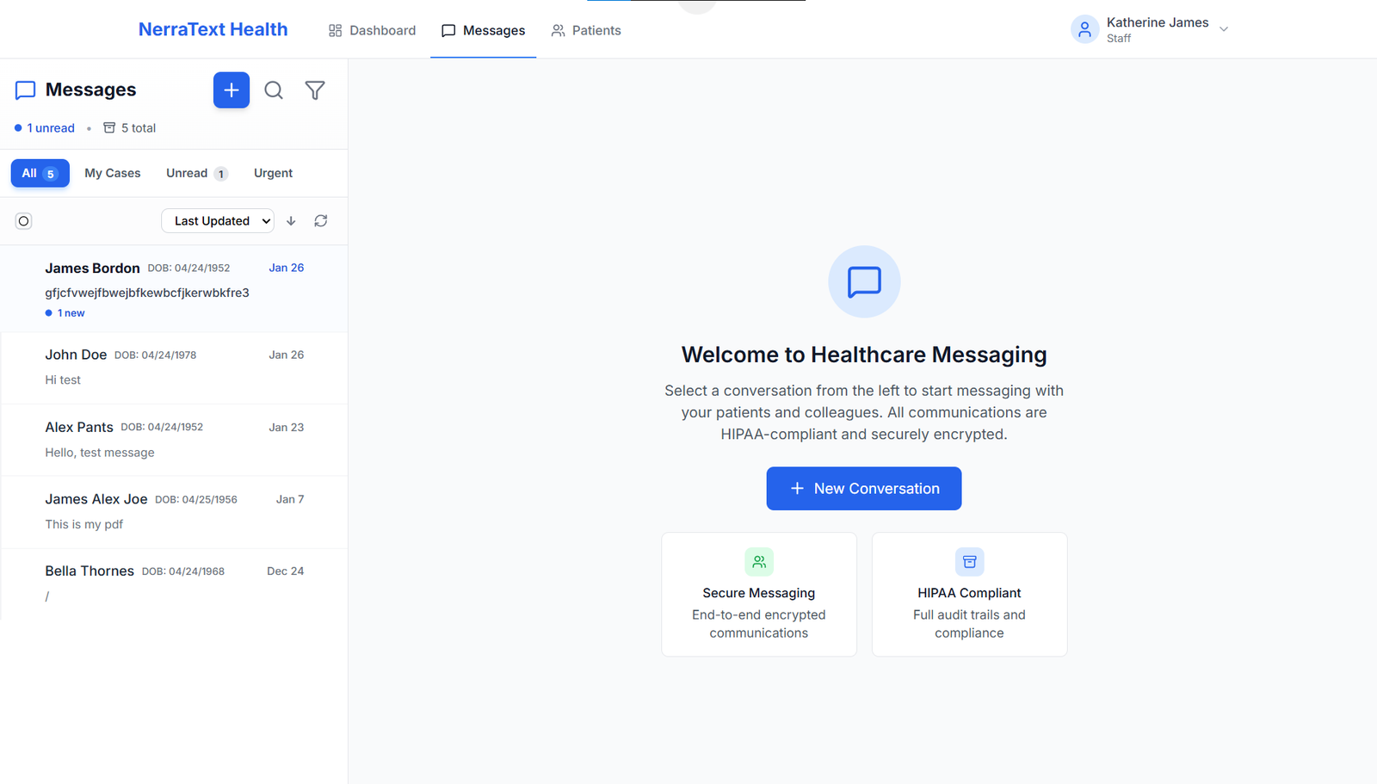
Task: Expand the Last Updated sort dropdown
Action: tap(218, 221)
